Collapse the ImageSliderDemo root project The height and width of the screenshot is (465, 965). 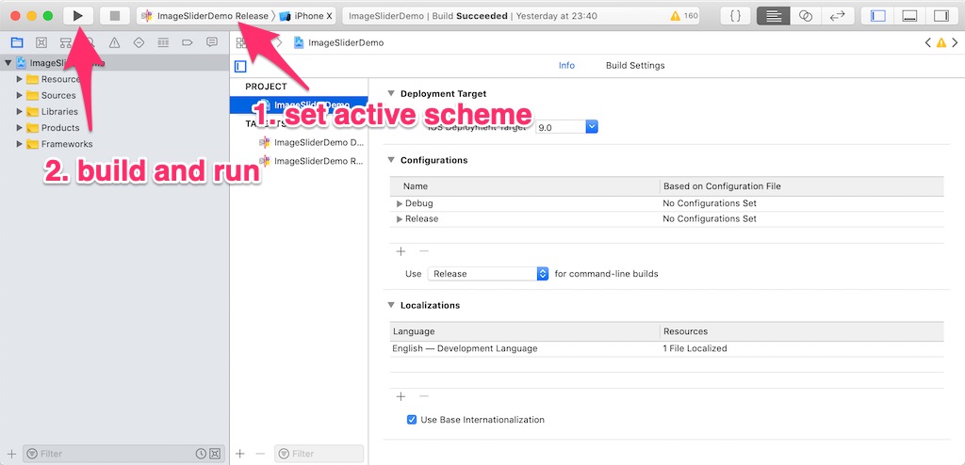pyautogui.click(x=8, y=63)
